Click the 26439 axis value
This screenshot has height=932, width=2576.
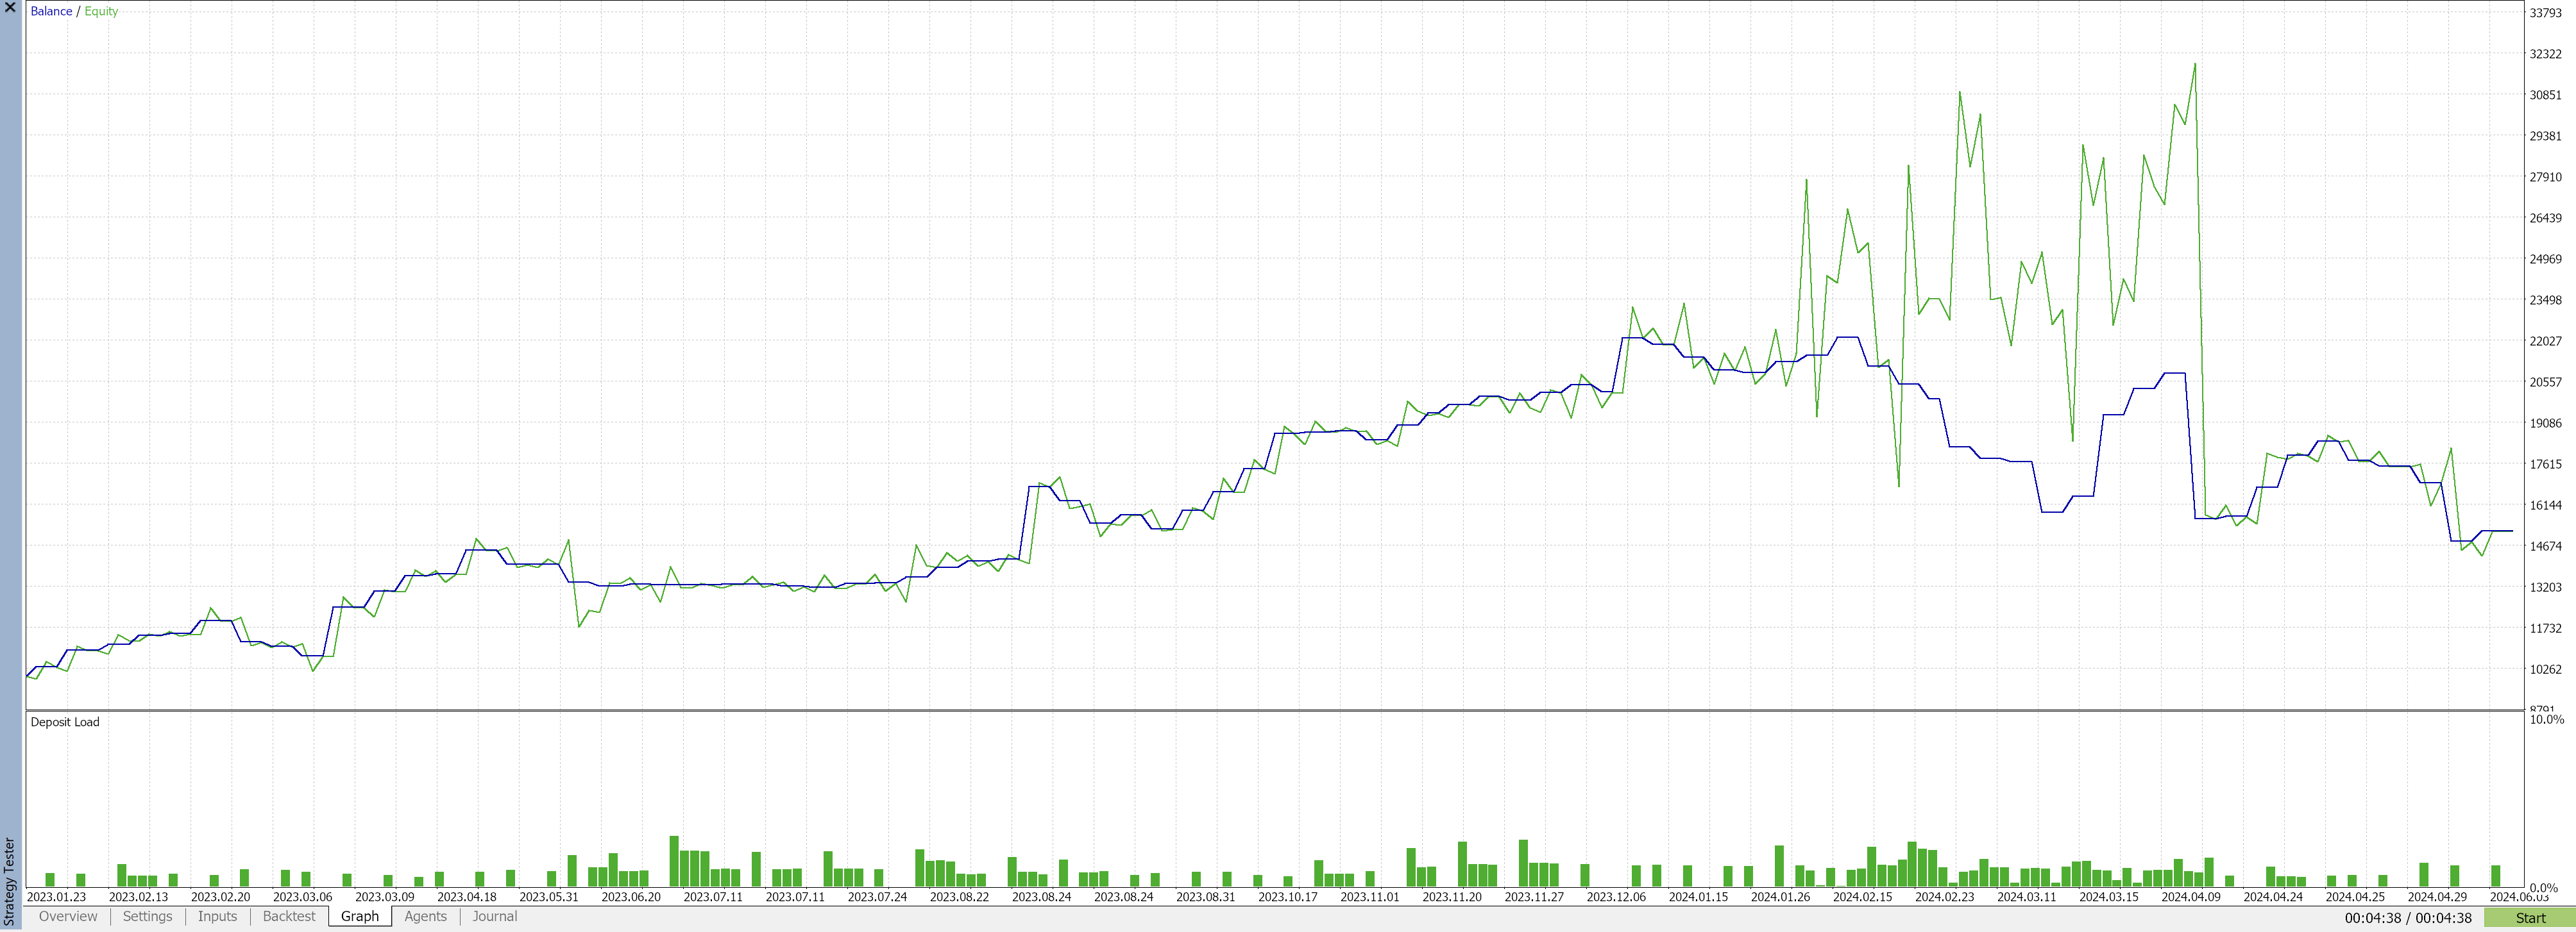2545,218
